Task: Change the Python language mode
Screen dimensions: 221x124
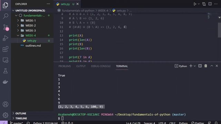Action: point(183,123)
